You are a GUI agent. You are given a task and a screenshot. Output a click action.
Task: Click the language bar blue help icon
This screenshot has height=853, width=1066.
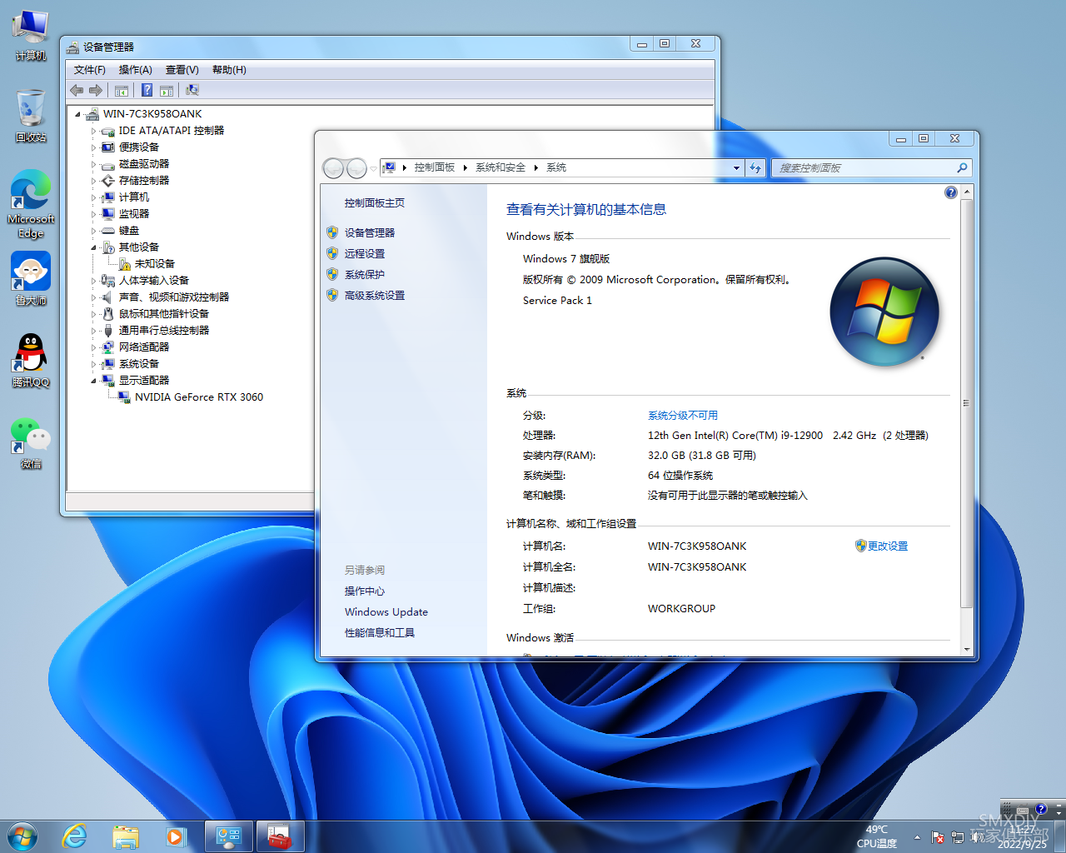[1040, 809]
